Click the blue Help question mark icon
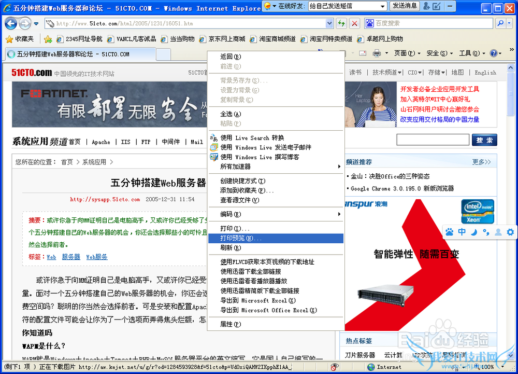This screenshot has width=518, height=374. (x=494, y=53)
